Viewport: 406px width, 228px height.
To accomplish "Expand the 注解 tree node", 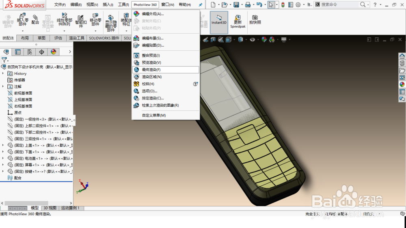I will 3,86.
